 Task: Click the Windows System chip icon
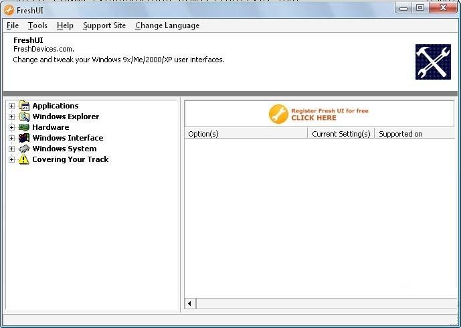tap(24, 149)
